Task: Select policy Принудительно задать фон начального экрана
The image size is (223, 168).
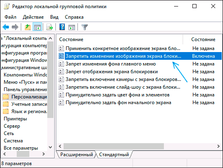Action: pyautogui.click(x=118, y=103)
